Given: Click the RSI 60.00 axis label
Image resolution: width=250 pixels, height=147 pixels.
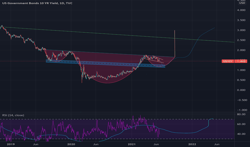Looking at the screenshot, I should pyautogui.click(x=241, y=124).
